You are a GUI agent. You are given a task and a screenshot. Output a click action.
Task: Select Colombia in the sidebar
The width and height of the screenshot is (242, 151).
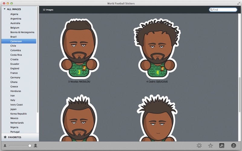point(16,50)
